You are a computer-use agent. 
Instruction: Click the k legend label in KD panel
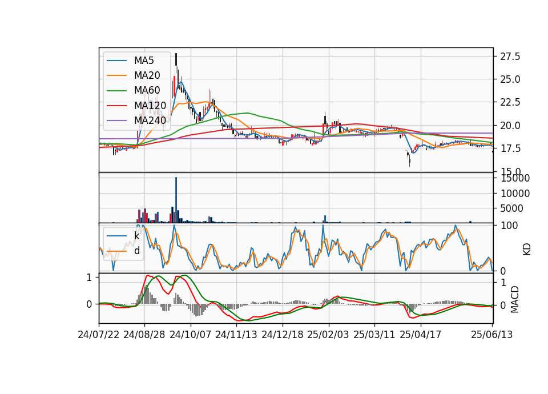[136, 236]
